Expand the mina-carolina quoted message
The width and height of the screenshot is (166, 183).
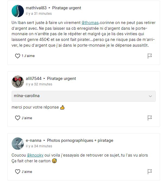84,96
